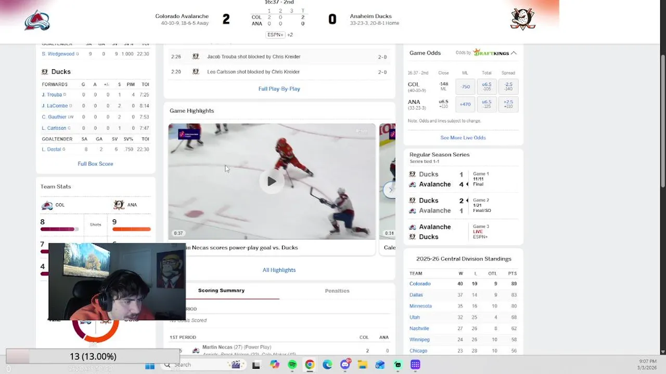The height and width of the screenshot is (374, 666).
Task: Click the Colorado Avalanche logo in header
Action: [37, 20]
